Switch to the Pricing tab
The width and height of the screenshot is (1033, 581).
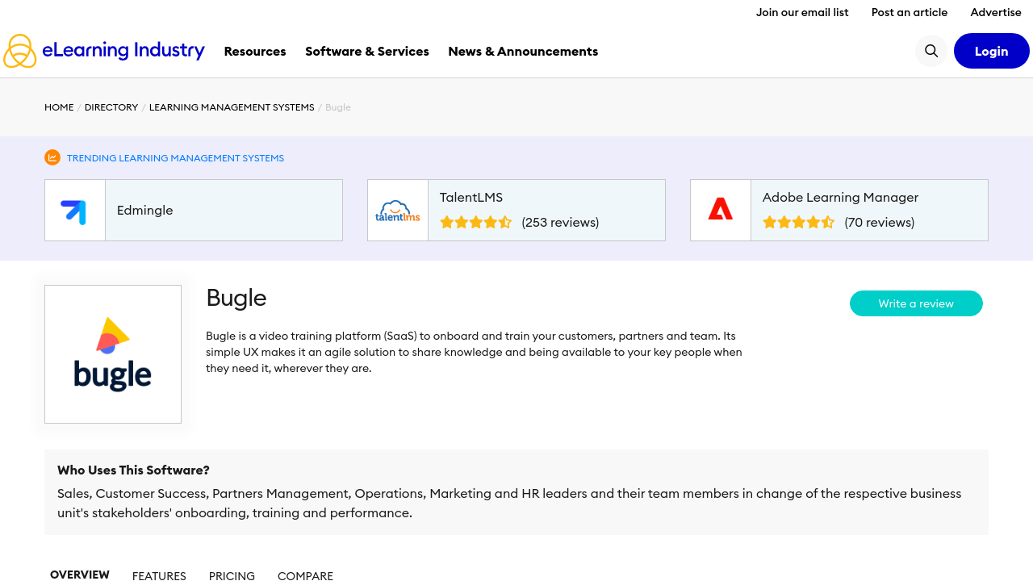(232, 575)
